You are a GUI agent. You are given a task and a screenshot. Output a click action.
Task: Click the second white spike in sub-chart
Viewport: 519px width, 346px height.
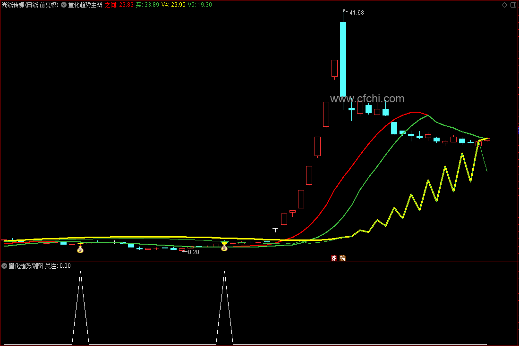224,308
